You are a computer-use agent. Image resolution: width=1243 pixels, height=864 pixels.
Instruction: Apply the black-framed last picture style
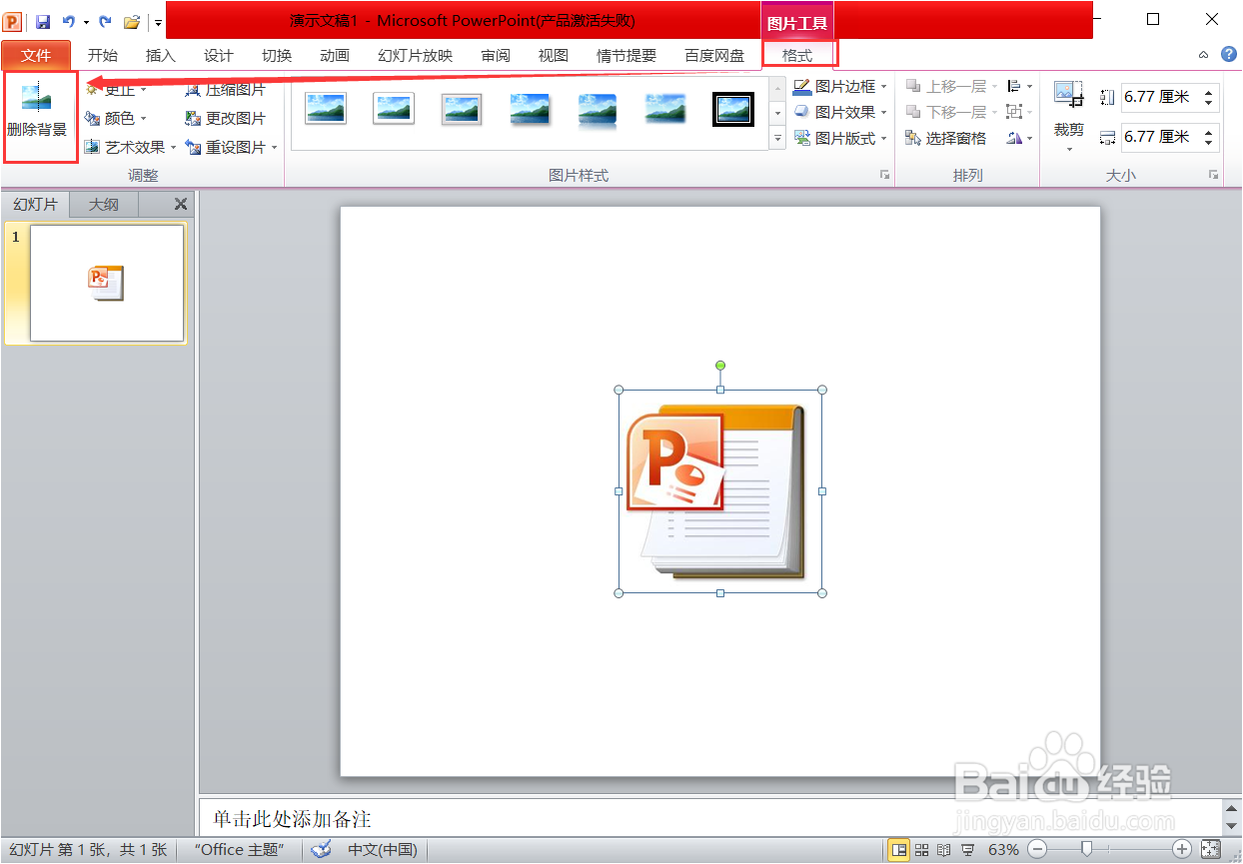pyautogui.click(x=733, y=109)
